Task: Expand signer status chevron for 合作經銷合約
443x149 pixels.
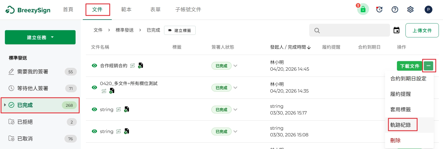Action: click(x=235, y=66)
